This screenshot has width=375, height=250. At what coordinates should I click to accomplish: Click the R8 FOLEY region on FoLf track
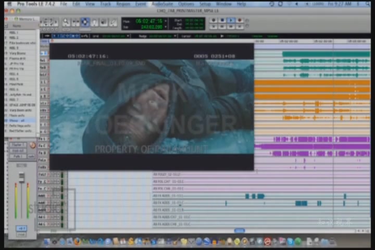click(x=261, y=174)
